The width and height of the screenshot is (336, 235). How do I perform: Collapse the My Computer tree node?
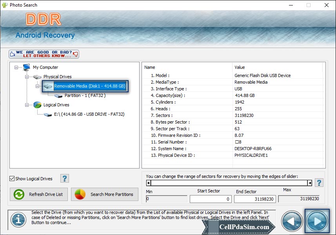[16, 68]
